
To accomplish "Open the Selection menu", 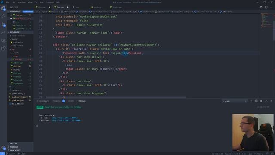I will 21,2.
